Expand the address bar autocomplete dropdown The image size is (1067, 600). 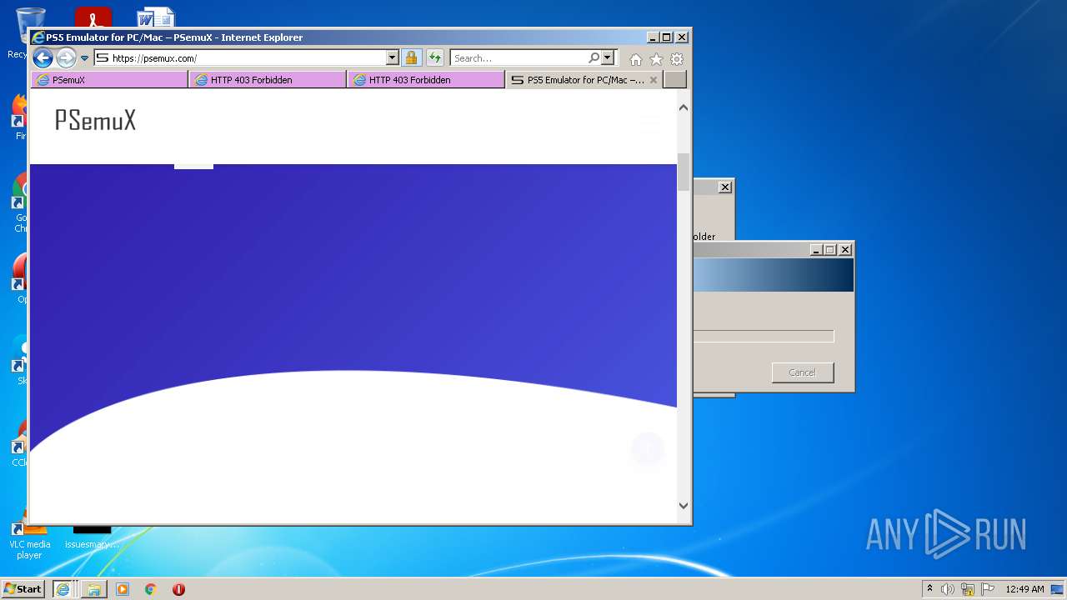[393, 58]
